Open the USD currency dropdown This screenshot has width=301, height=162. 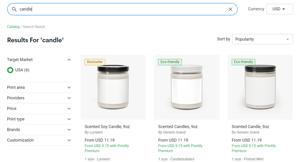point(279,9)
